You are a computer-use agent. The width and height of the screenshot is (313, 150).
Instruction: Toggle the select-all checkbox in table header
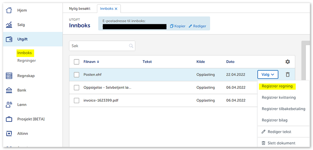77,62
